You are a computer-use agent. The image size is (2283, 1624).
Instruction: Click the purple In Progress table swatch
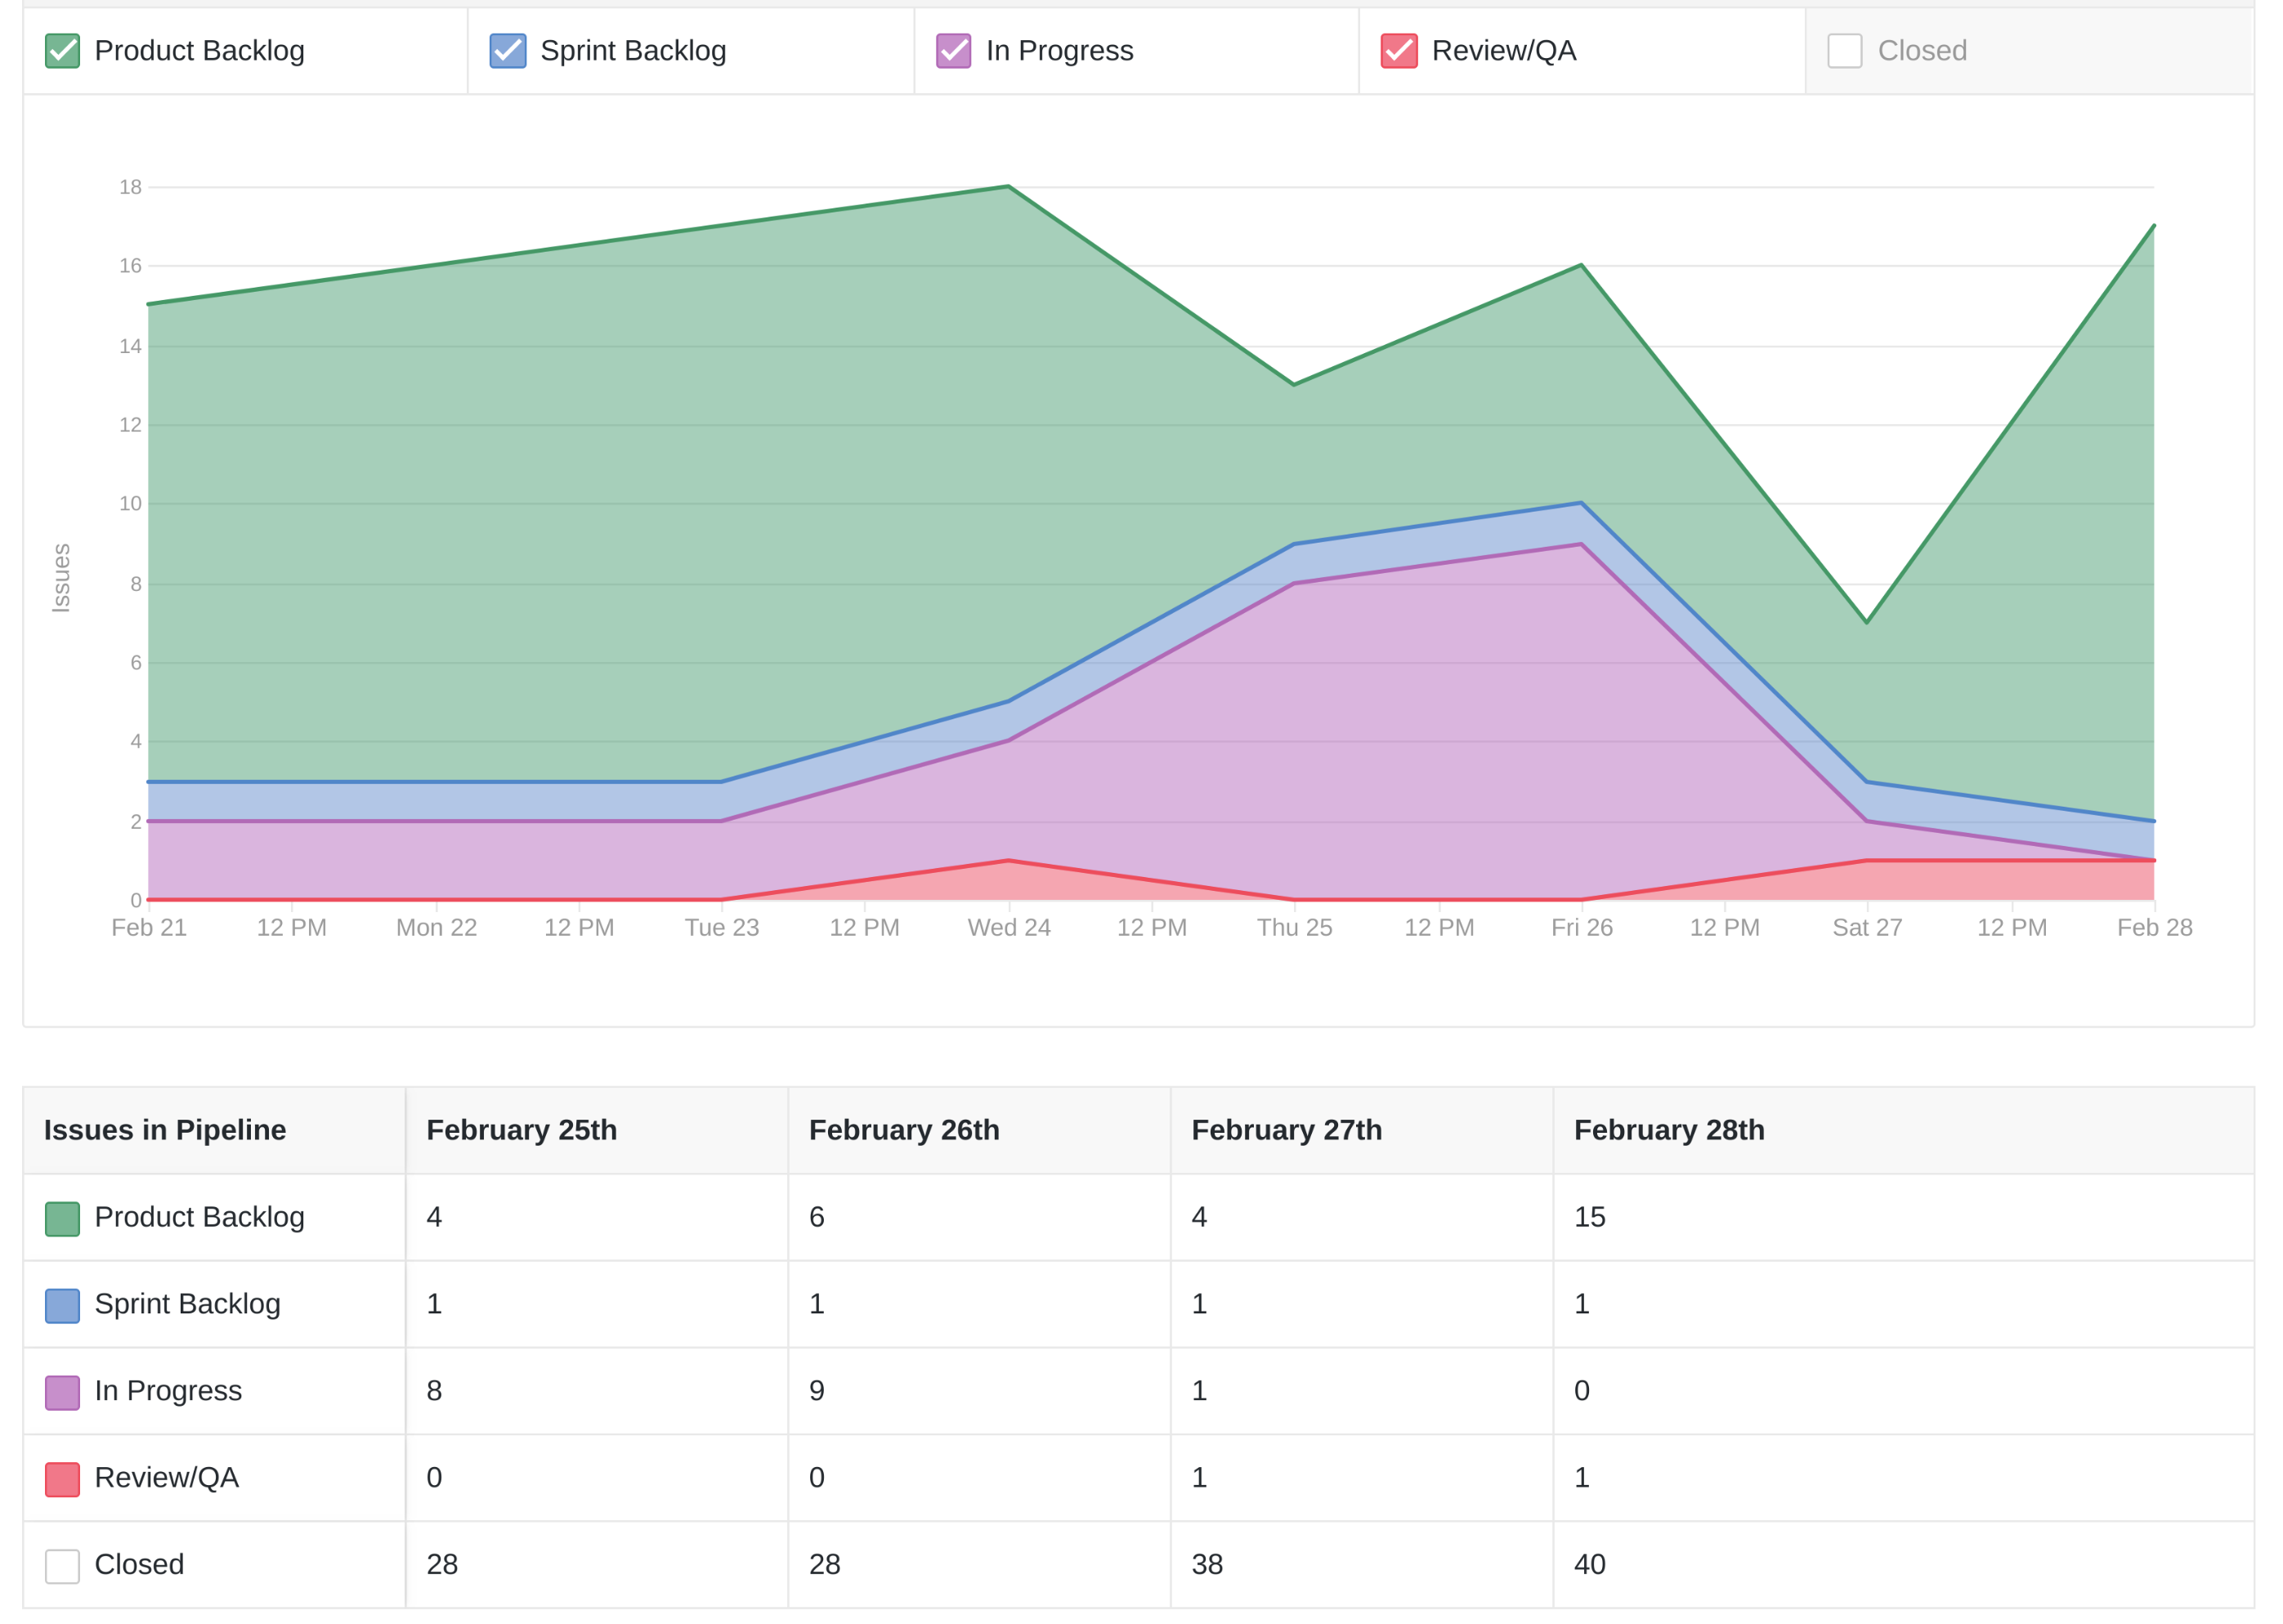(62, 1394)
